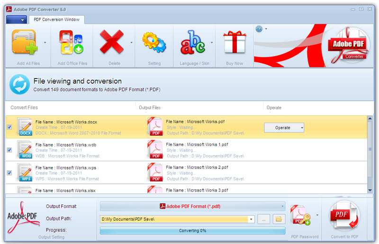Image resolution: width=379 pixels, height=244 pixels.
Task: Click the Buy Now gift icon
Action: tap(235, 42)
